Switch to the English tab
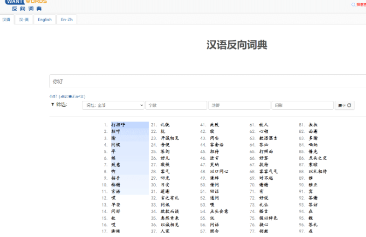 pyautogui.click(x=45, y=20)
